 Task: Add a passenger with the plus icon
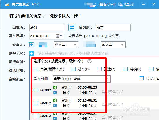point(32,45)
